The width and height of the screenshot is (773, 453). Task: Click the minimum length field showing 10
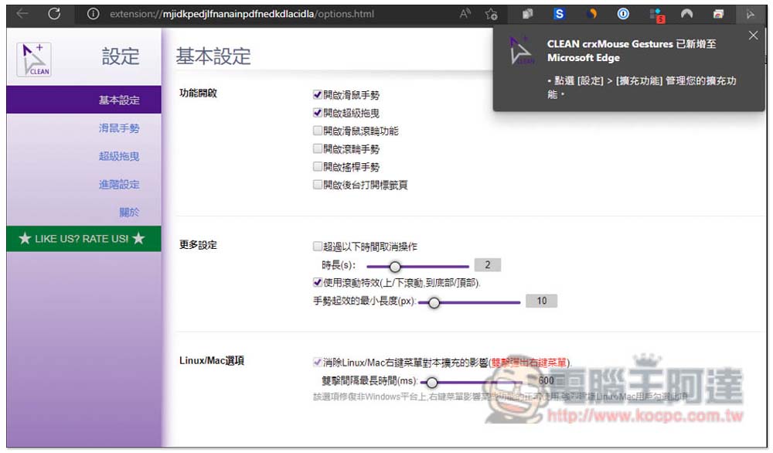[x=541, y=301]
